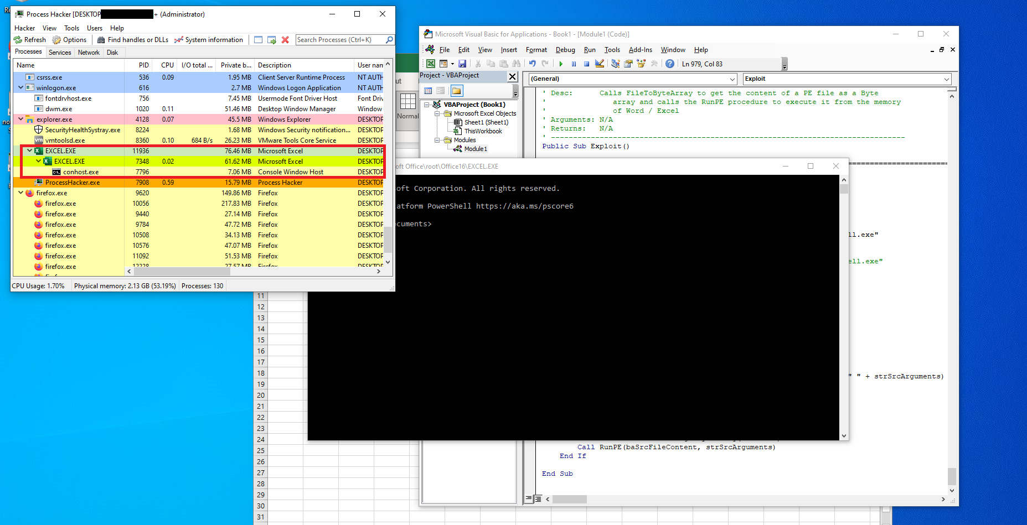Open the Hacker menu

tap(25, 28)
